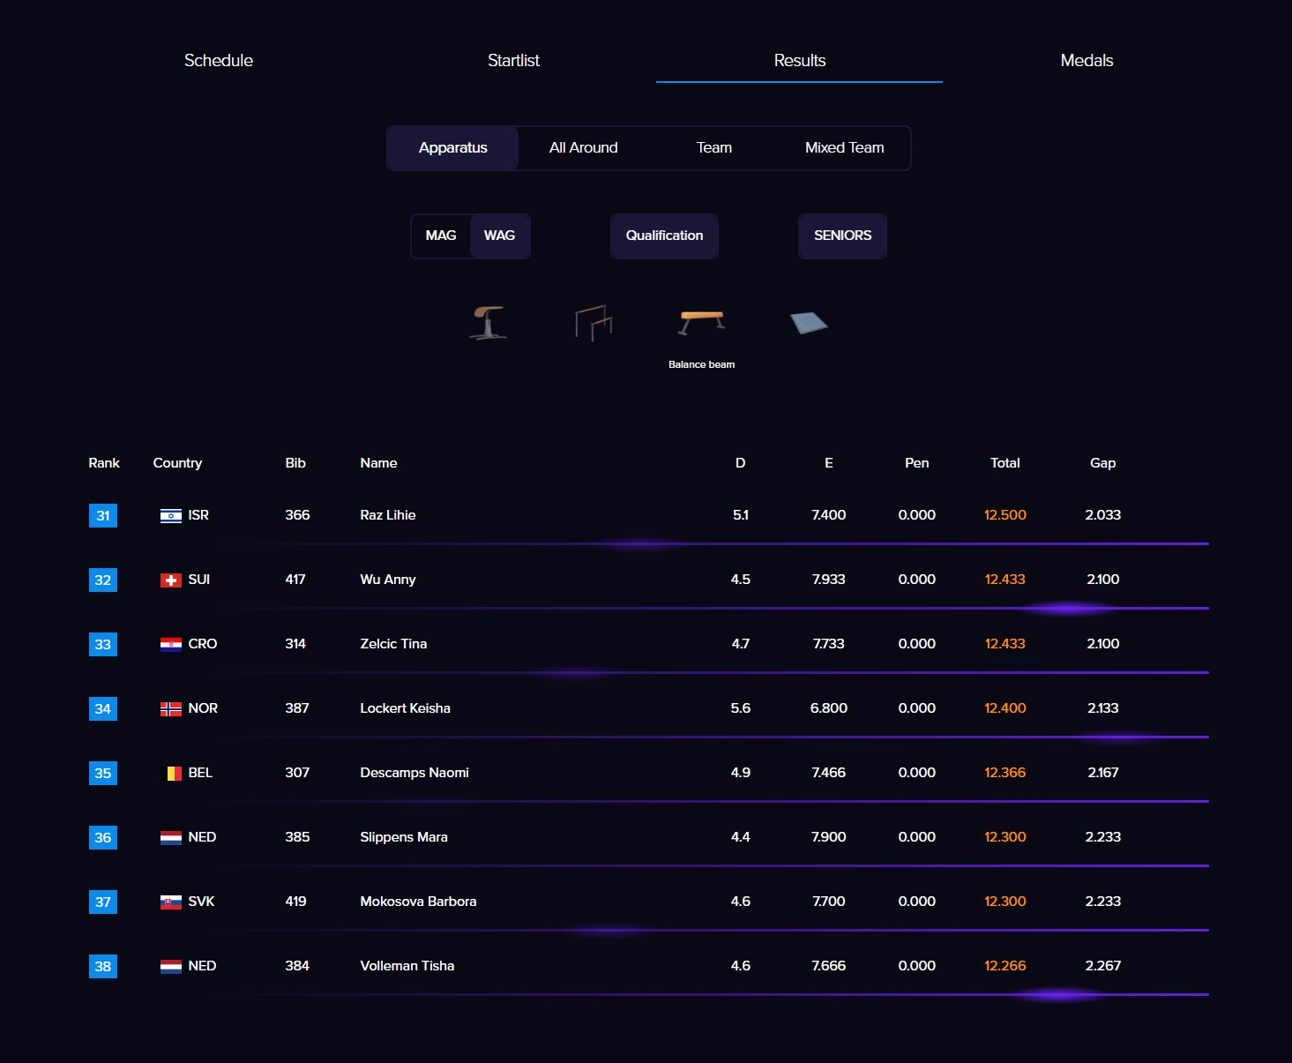
Task: Select the balance beam apparatus icon
Action: pyautogui.click(x=701, y=323)
